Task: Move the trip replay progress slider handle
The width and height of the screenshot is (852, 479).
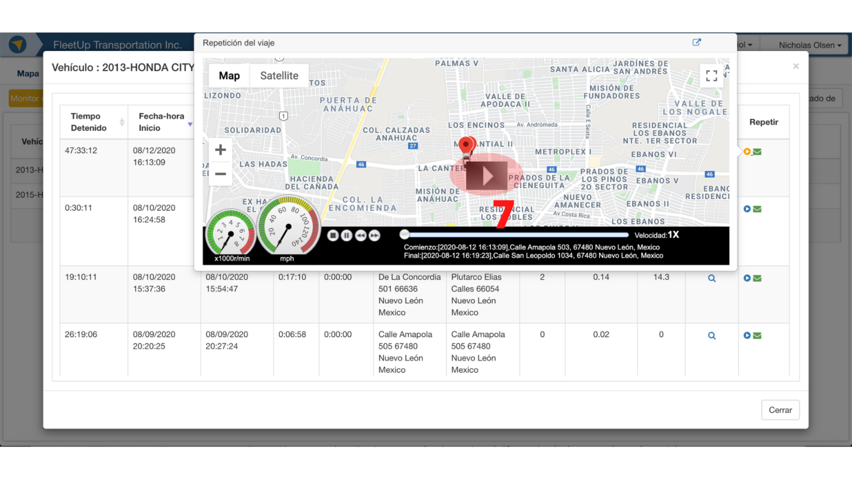Action: [x=405, y=235]
